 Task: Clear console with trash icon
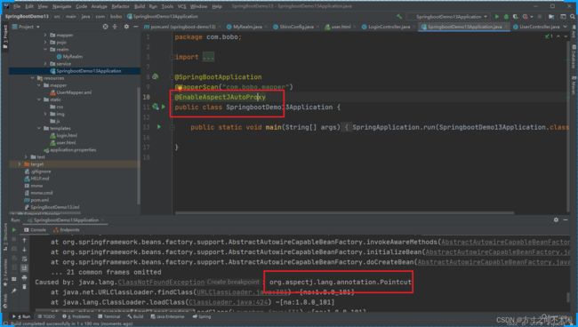coord(24,286)
